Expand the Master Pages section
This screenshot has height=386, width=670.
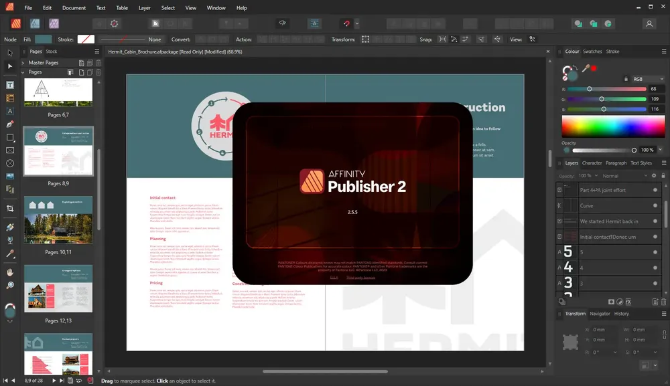click(x=23, y=63)
